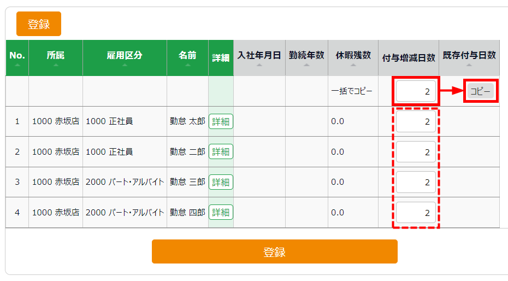This screenshot has width=508, height=281.
Task: Click the large bottom 登録 button
Action: point(274,251)
